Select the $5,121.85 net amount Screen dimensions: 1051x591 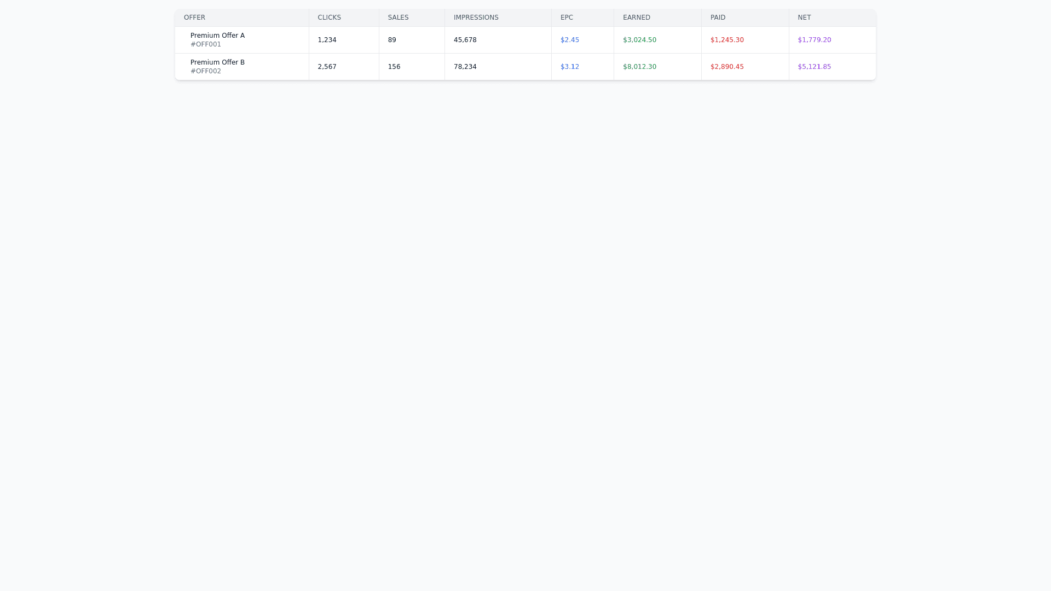tap(814, 67)
